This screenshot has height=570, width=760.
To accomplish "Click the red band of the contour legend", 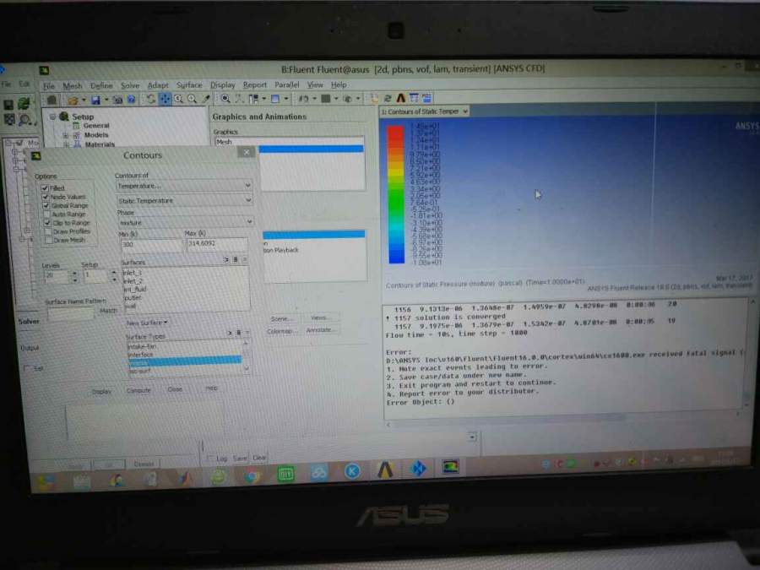I will tap(396, 133).
